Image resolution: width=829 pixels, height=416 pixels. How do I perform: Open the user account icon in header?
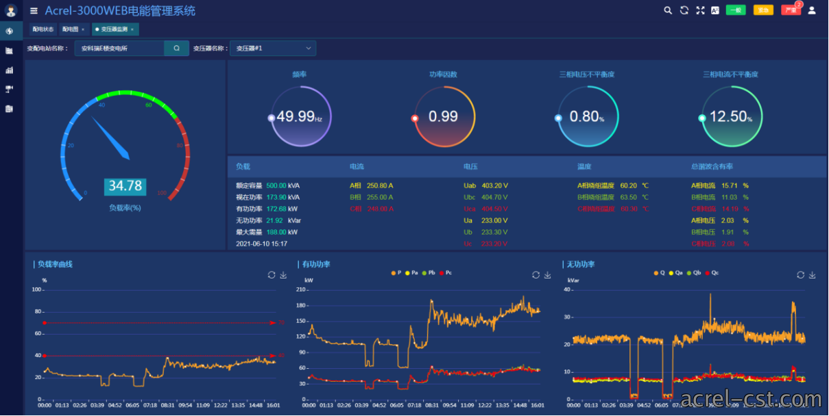pos(812,10)
